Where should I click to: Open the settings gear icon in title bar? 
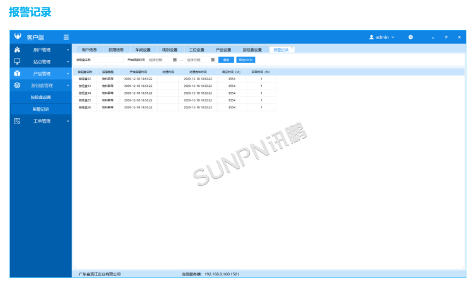(410, 37)
